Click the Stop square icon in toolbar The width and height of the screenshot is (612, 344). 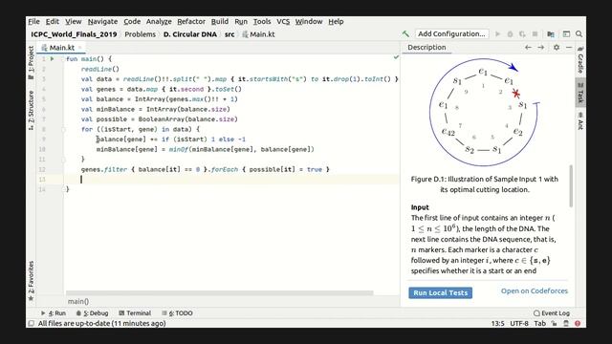pos(535,34)
